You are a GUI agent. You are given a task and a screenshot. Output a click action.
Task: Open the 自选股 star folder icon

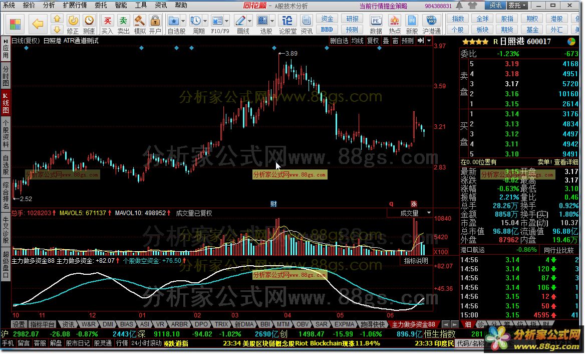173,21
